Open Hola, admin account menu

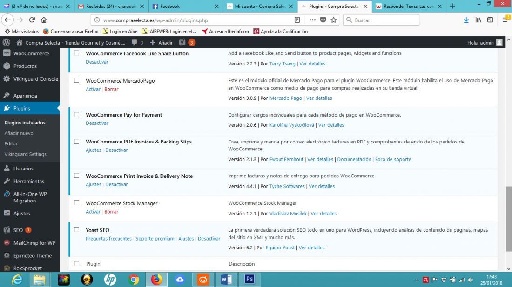[x=485, y=42]
